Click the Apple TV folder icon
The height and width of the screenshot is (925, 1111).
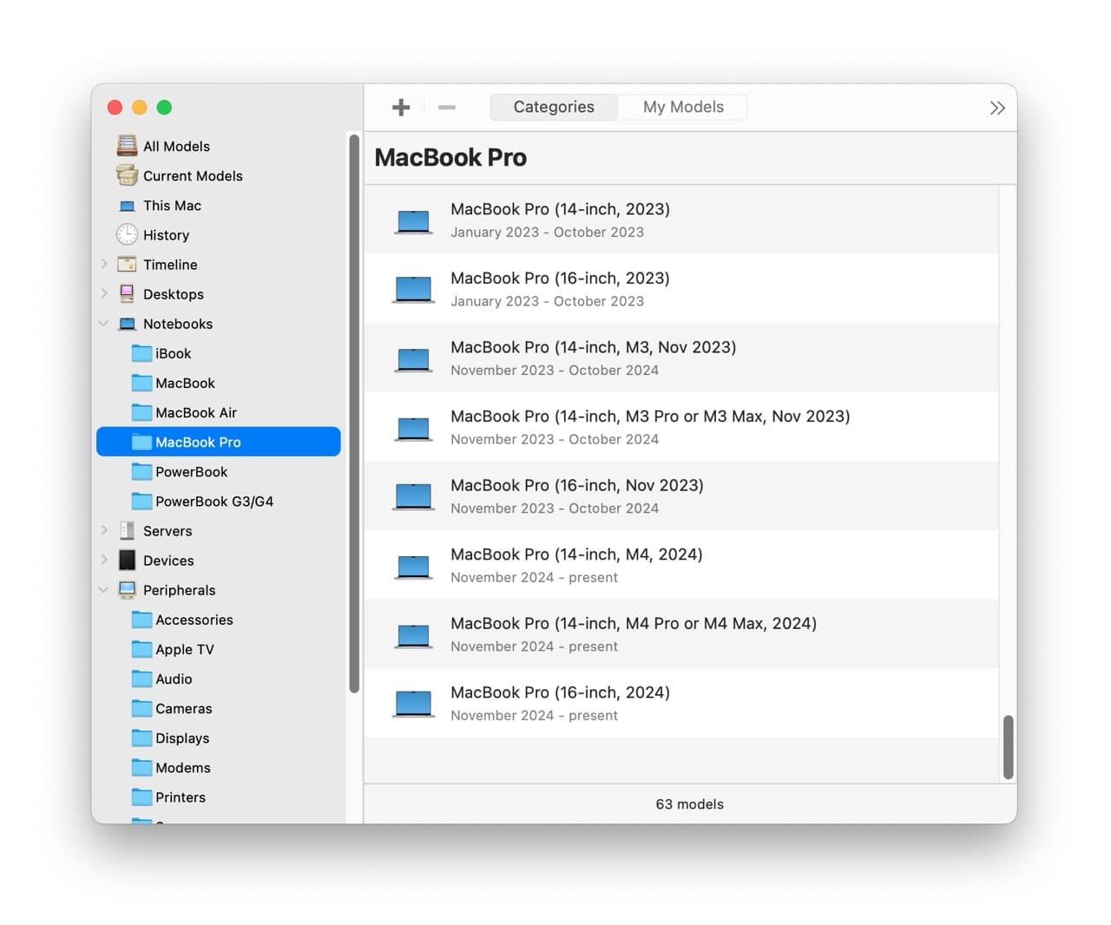pos(141,649)
